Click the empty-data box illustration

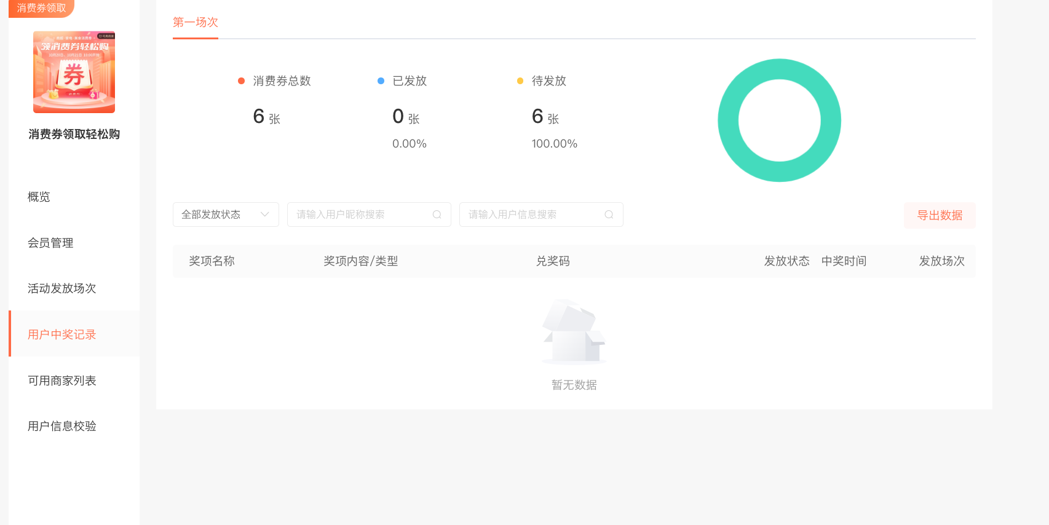click(x=574, y=332)
